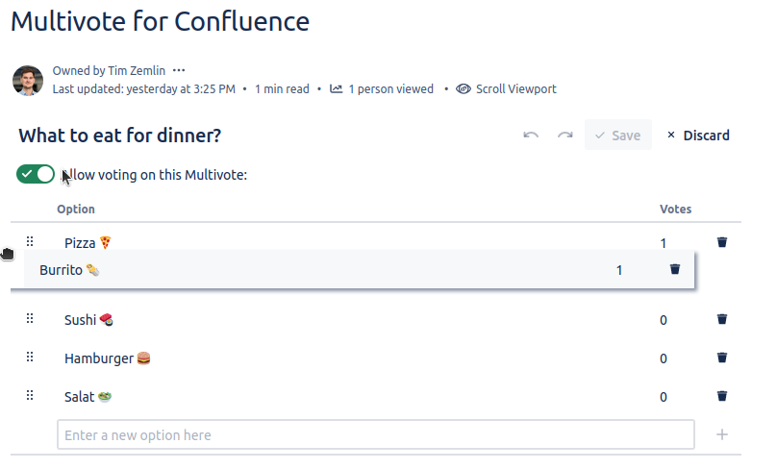Click the new option input field
The image size is (777, 469).
(x=375, y=434)
